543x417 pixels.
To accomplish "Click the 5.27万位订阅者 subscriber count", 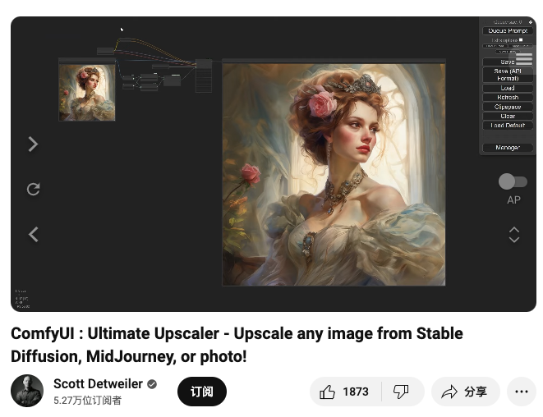I will pos(87,401).
